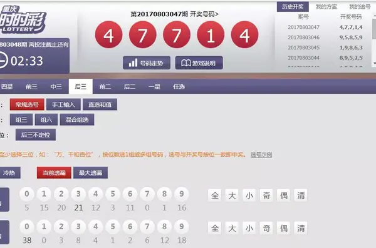Choose the 手工输入 mode
This screenshot has width=376, height=248.
63,104
